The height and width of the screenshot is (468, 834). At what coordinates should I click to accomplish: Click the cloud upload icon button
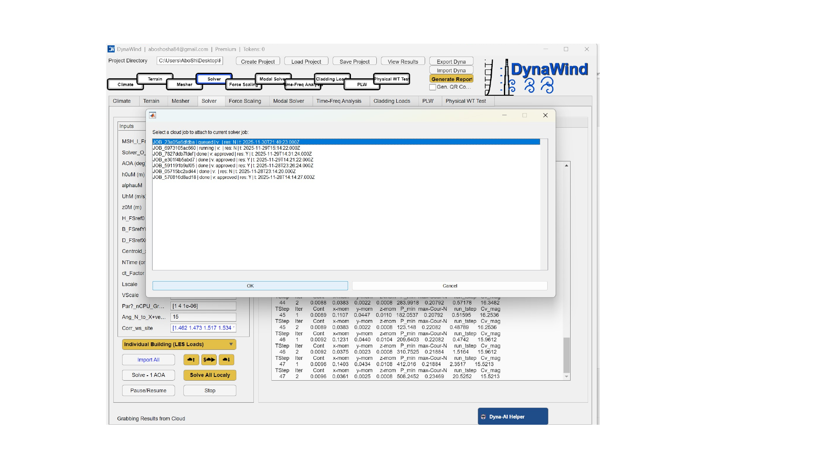(191, 360)
